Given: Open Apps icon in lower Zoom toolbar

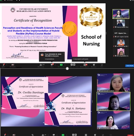Looking at the screenshot, I should [103, 135].
